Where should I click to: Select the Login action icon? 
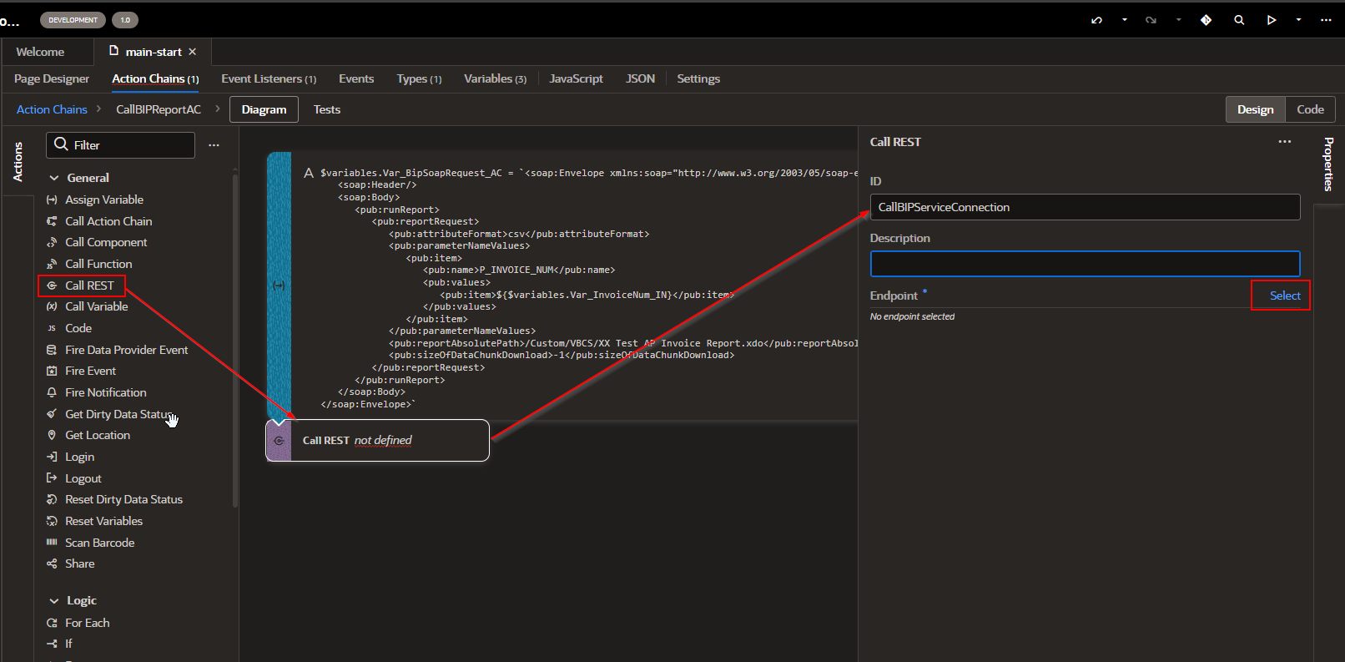52,457
